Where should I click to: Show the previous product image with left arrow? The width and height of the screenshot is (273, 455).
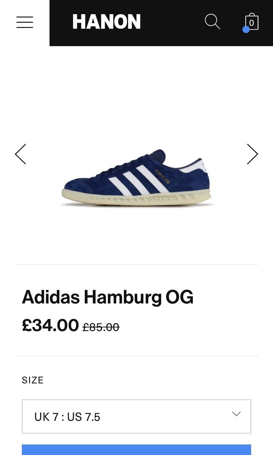pyautogui.click(x=21, y=154)
